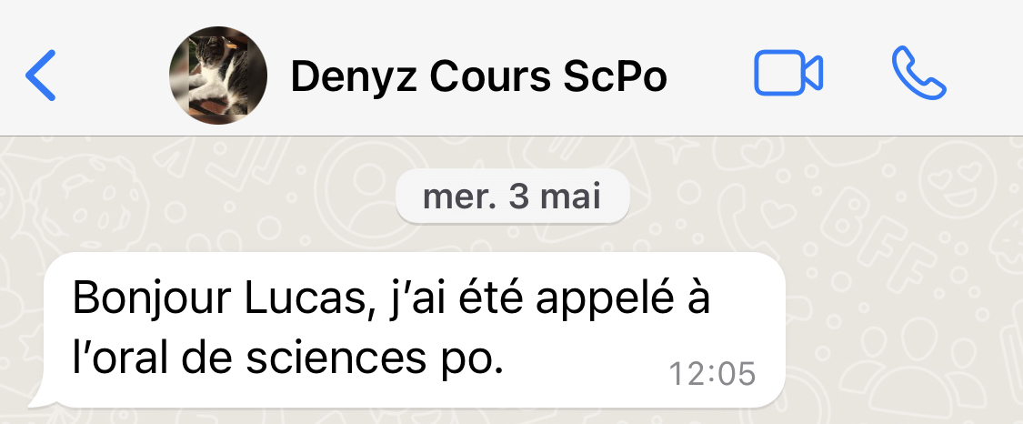Tap the tail of the incoming message bubble
The width and height of the screenshot is (1023, 424).
pos(38,398)
